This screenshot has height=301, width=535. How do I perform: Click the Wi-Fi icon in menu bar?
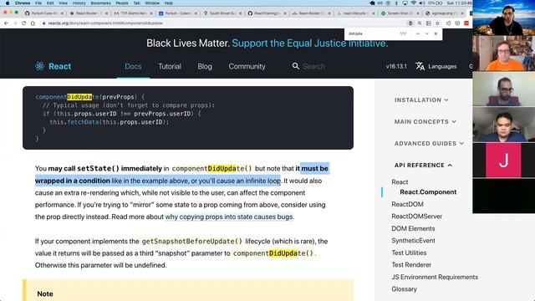pos(414,3)
